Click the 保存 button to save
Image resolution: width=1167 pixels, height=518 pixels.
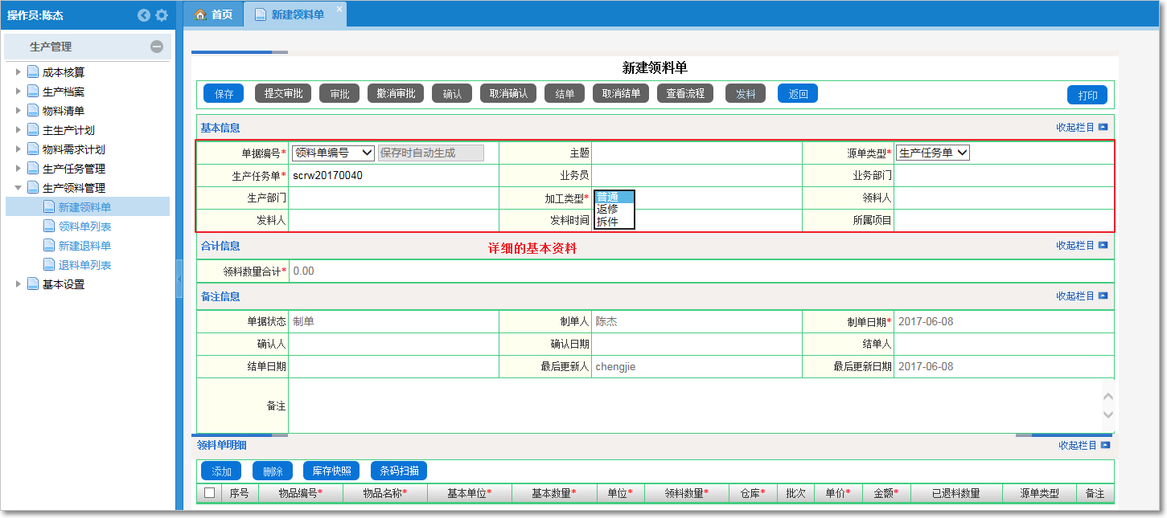point(223,93)
